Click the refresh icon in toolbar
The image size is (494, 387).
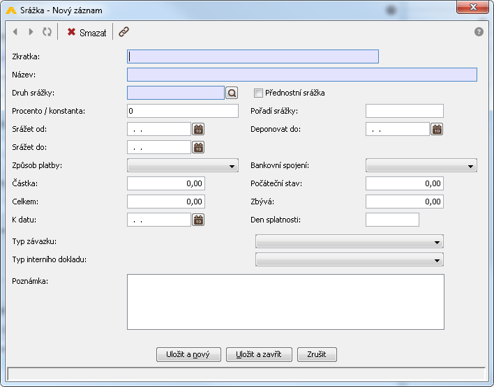point(47,32)
